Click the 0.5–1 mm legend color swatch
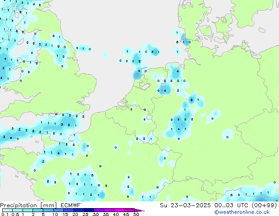 tap(18, 210)
